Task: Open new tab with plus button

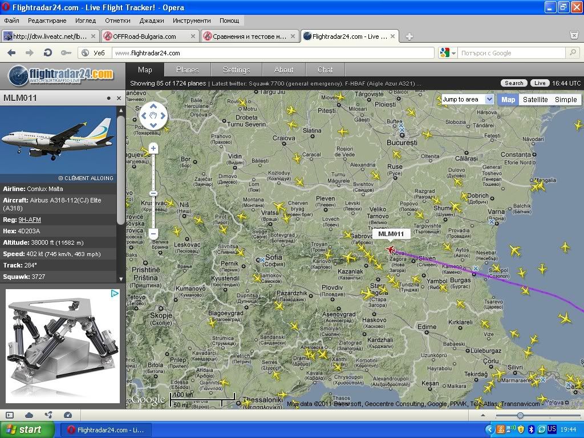Action: point(409,36)
